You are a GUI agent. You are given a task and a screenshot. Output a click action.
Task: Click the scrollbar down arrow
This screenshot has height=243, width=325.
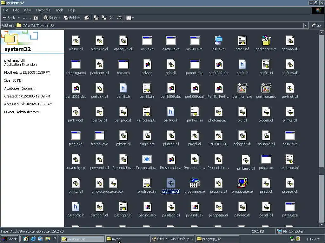click(x=322, y=225)
